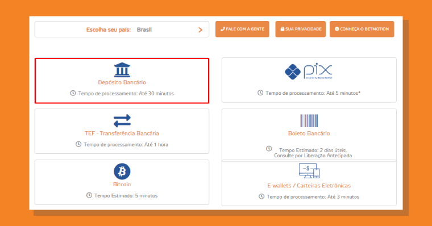The height and width of the screenshot is (226, 432).
Task: Click the clock icon beside 'Até 1 hora'
Action: coord(78,144)
